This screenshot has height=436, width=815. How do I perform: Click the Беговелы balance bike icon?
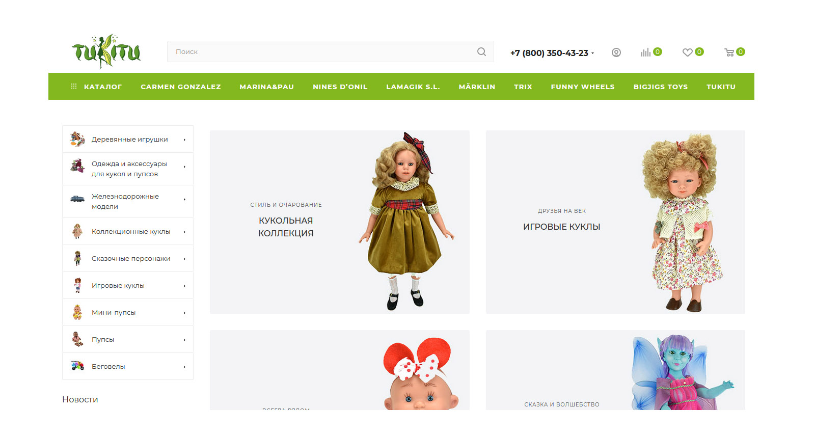click(77, 365)
